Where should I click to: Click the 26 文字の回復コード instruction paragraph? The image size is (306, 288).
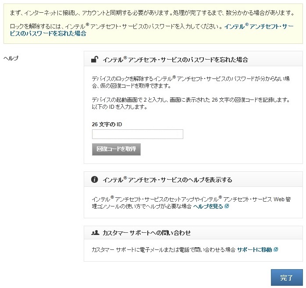tap(191, 103)
